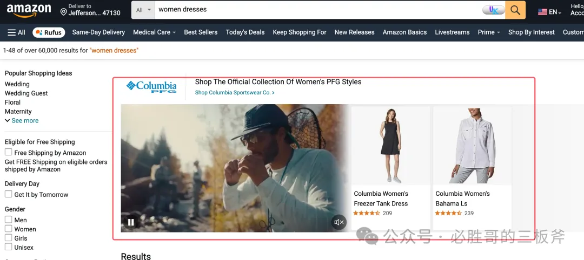Pause the Columbia video
Screen dimensions: 584x260
pos(131,222)
